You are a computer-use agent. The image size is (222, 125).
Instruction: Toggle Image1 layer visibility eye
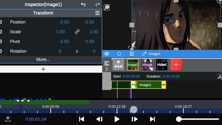[x=106, y=54]
